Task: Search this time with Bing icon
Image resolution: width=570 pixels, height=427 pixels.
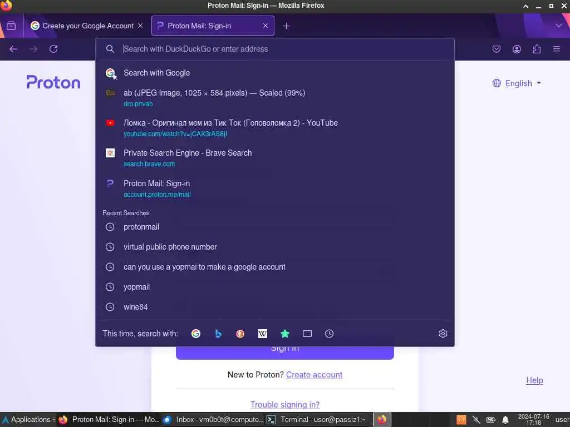Action: [218, 334]
